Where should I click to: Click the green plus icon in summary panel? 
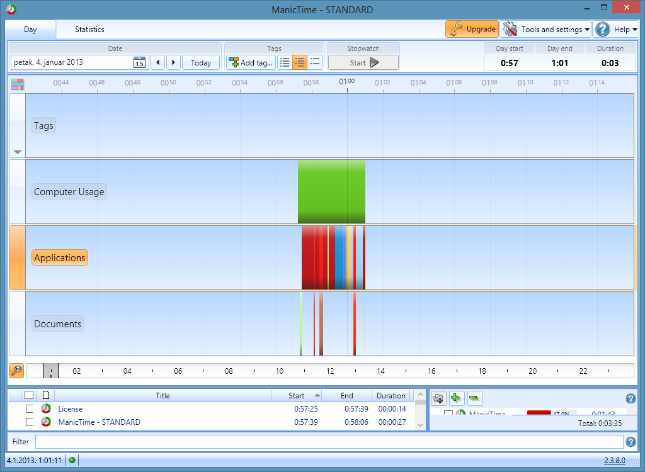(x=457, y=398)
